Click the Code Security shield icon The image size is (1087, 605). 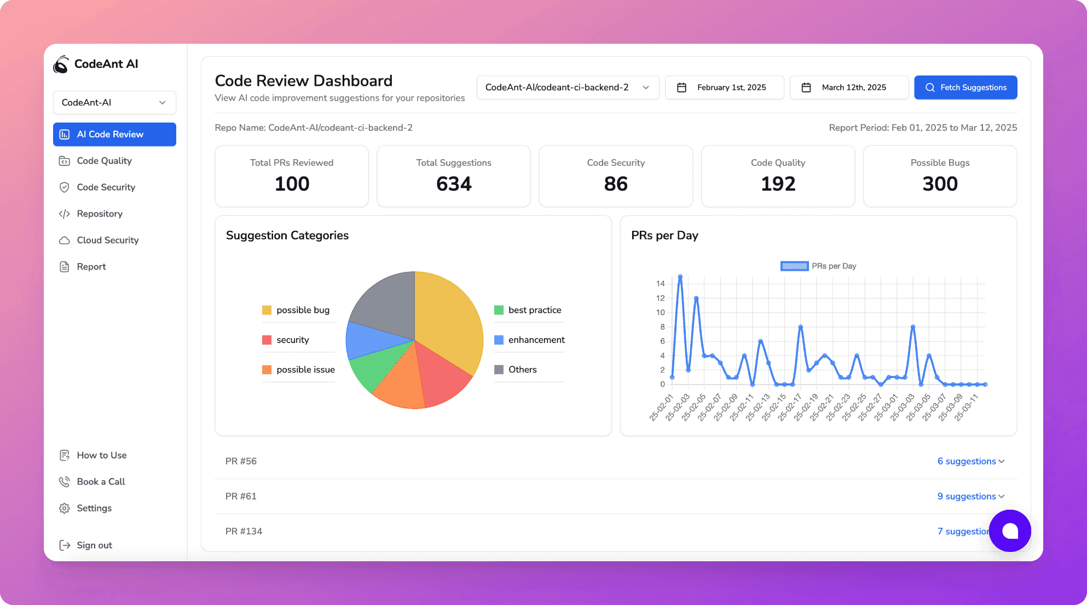(x=64, y=187)
